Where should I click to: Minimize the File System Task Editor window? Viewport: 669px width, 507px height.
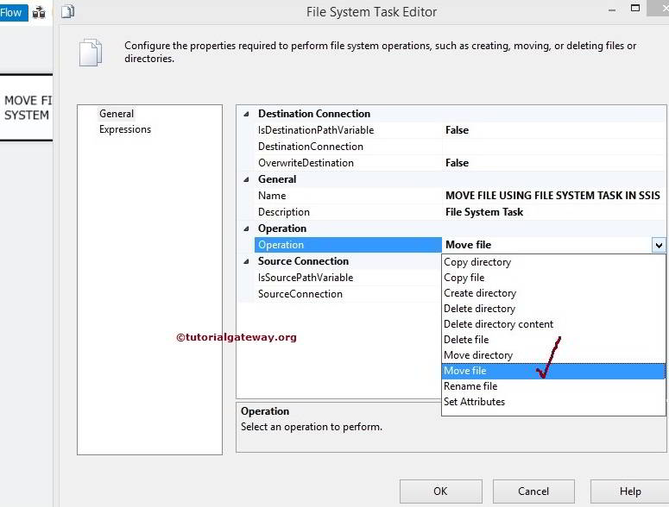click(x=612, y=10)
